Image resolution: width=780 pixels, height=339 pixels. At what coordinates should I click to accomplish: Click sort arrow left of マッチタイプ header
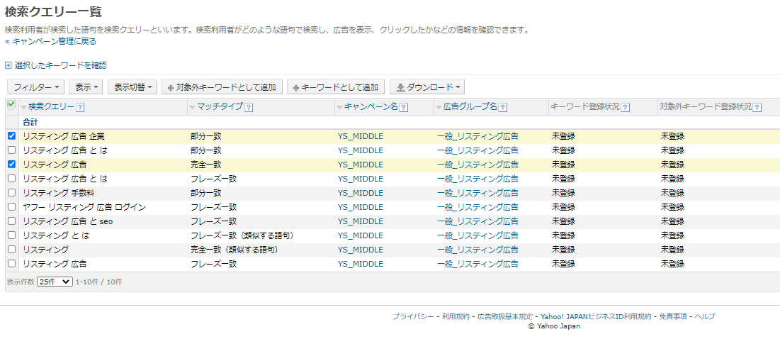point(193,108)
